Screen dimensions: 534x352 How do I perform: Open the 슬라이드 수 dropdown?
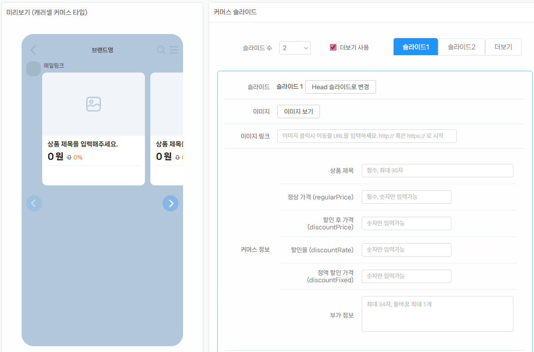[x=295, y=48]
